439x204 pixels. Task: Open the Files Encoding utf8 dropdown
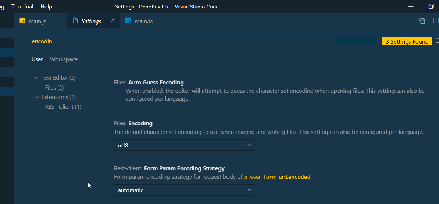[x=185, y=145]
